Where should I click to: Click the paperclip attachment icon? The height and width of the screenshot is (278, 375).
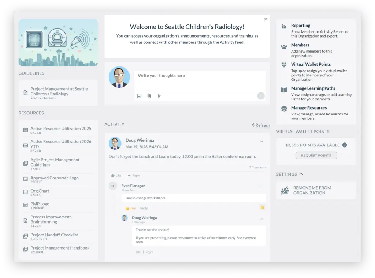(x=149, y=96)
